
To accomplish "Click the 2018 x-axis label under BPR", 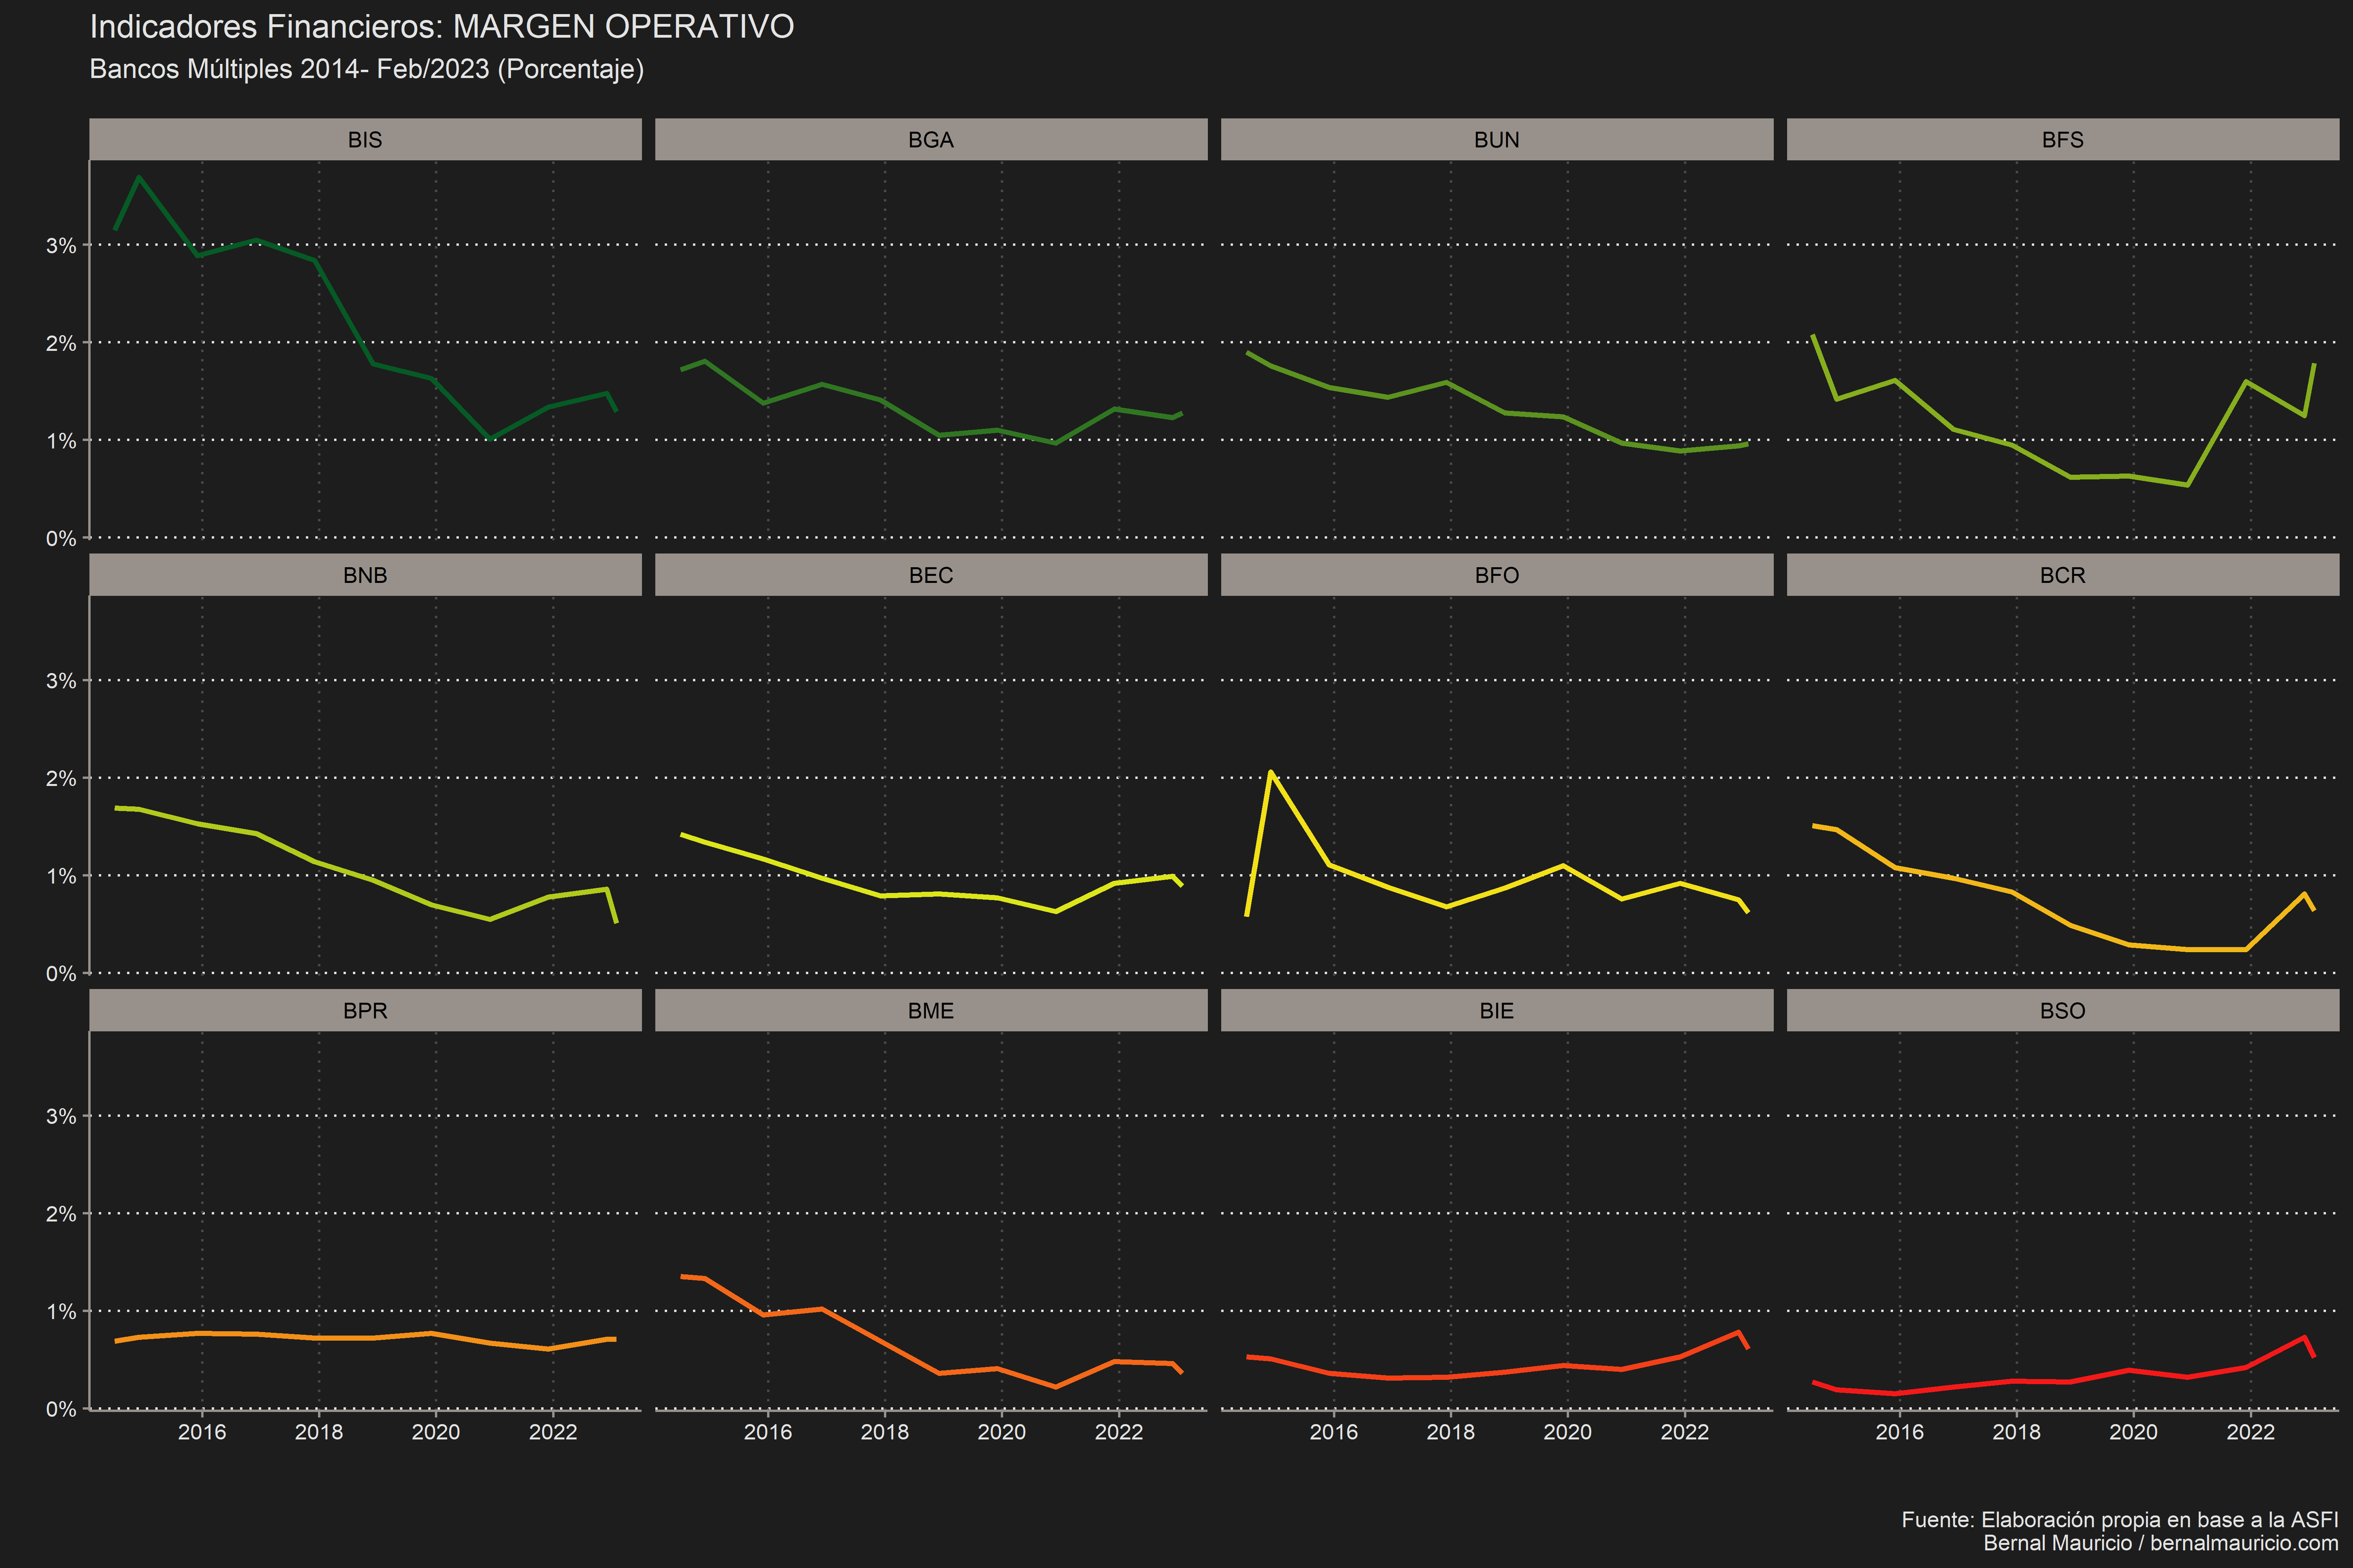I will click(x=319, y=1432).
